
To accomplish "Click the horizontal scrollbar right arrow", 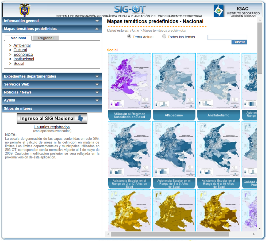I will (x=254, y=234).
